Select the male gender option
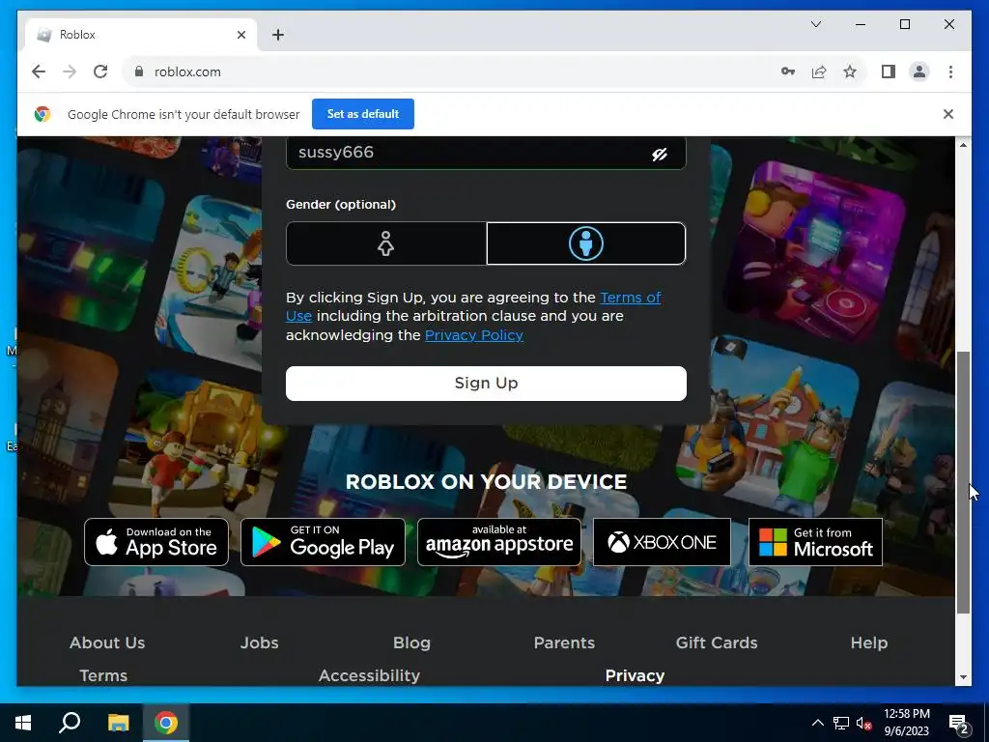 (586, 243)
